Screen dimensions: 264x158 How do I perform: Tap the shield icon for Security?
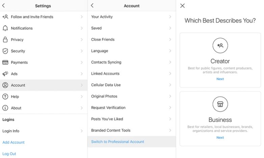[5, 51]
